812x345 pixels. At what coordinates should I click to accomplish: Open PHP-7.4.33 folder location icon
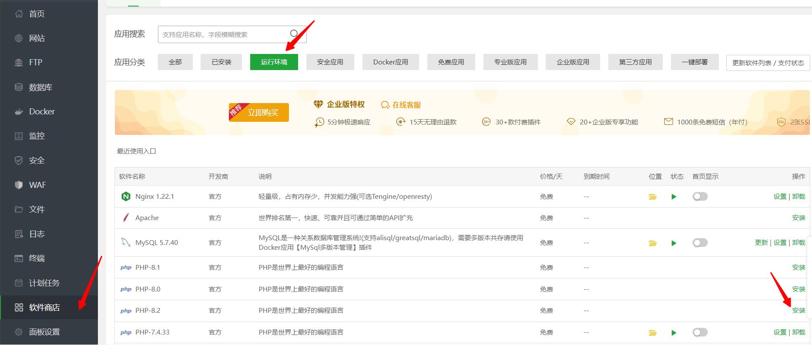click(652, 333)
